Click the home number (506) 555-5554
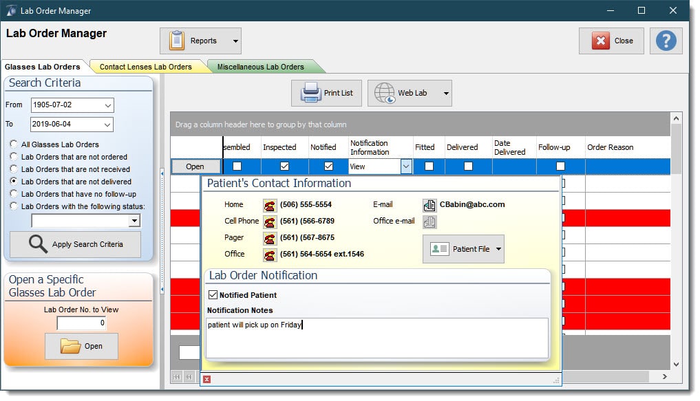700x401 pixels. click(306, 204)
